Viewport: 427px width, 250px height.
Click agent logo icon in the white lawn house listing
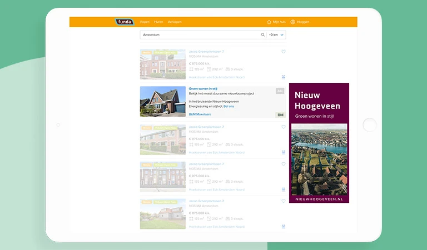click(284, 226)
